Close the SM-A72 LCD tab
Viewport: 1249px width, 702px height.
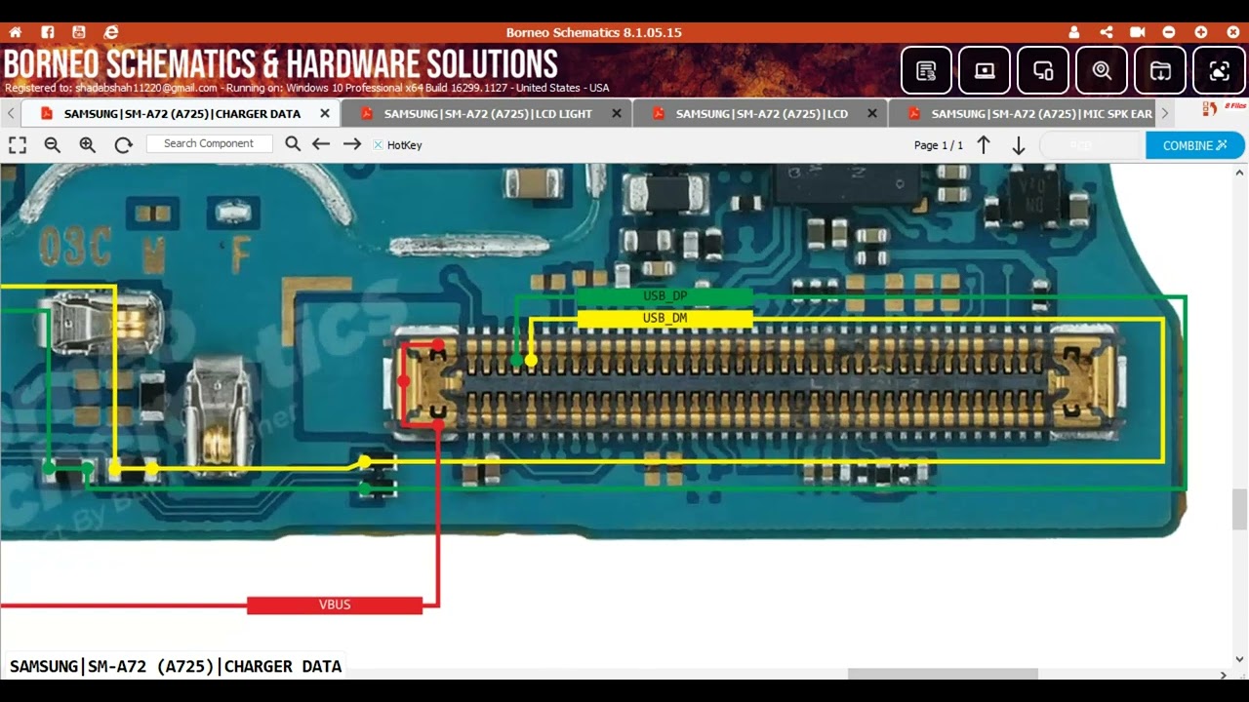872,113
